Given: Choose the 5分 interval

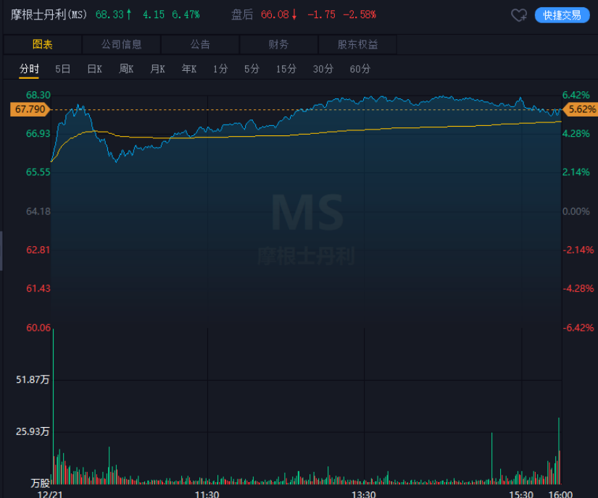Looking at the screenshot, I should (252, 69).
